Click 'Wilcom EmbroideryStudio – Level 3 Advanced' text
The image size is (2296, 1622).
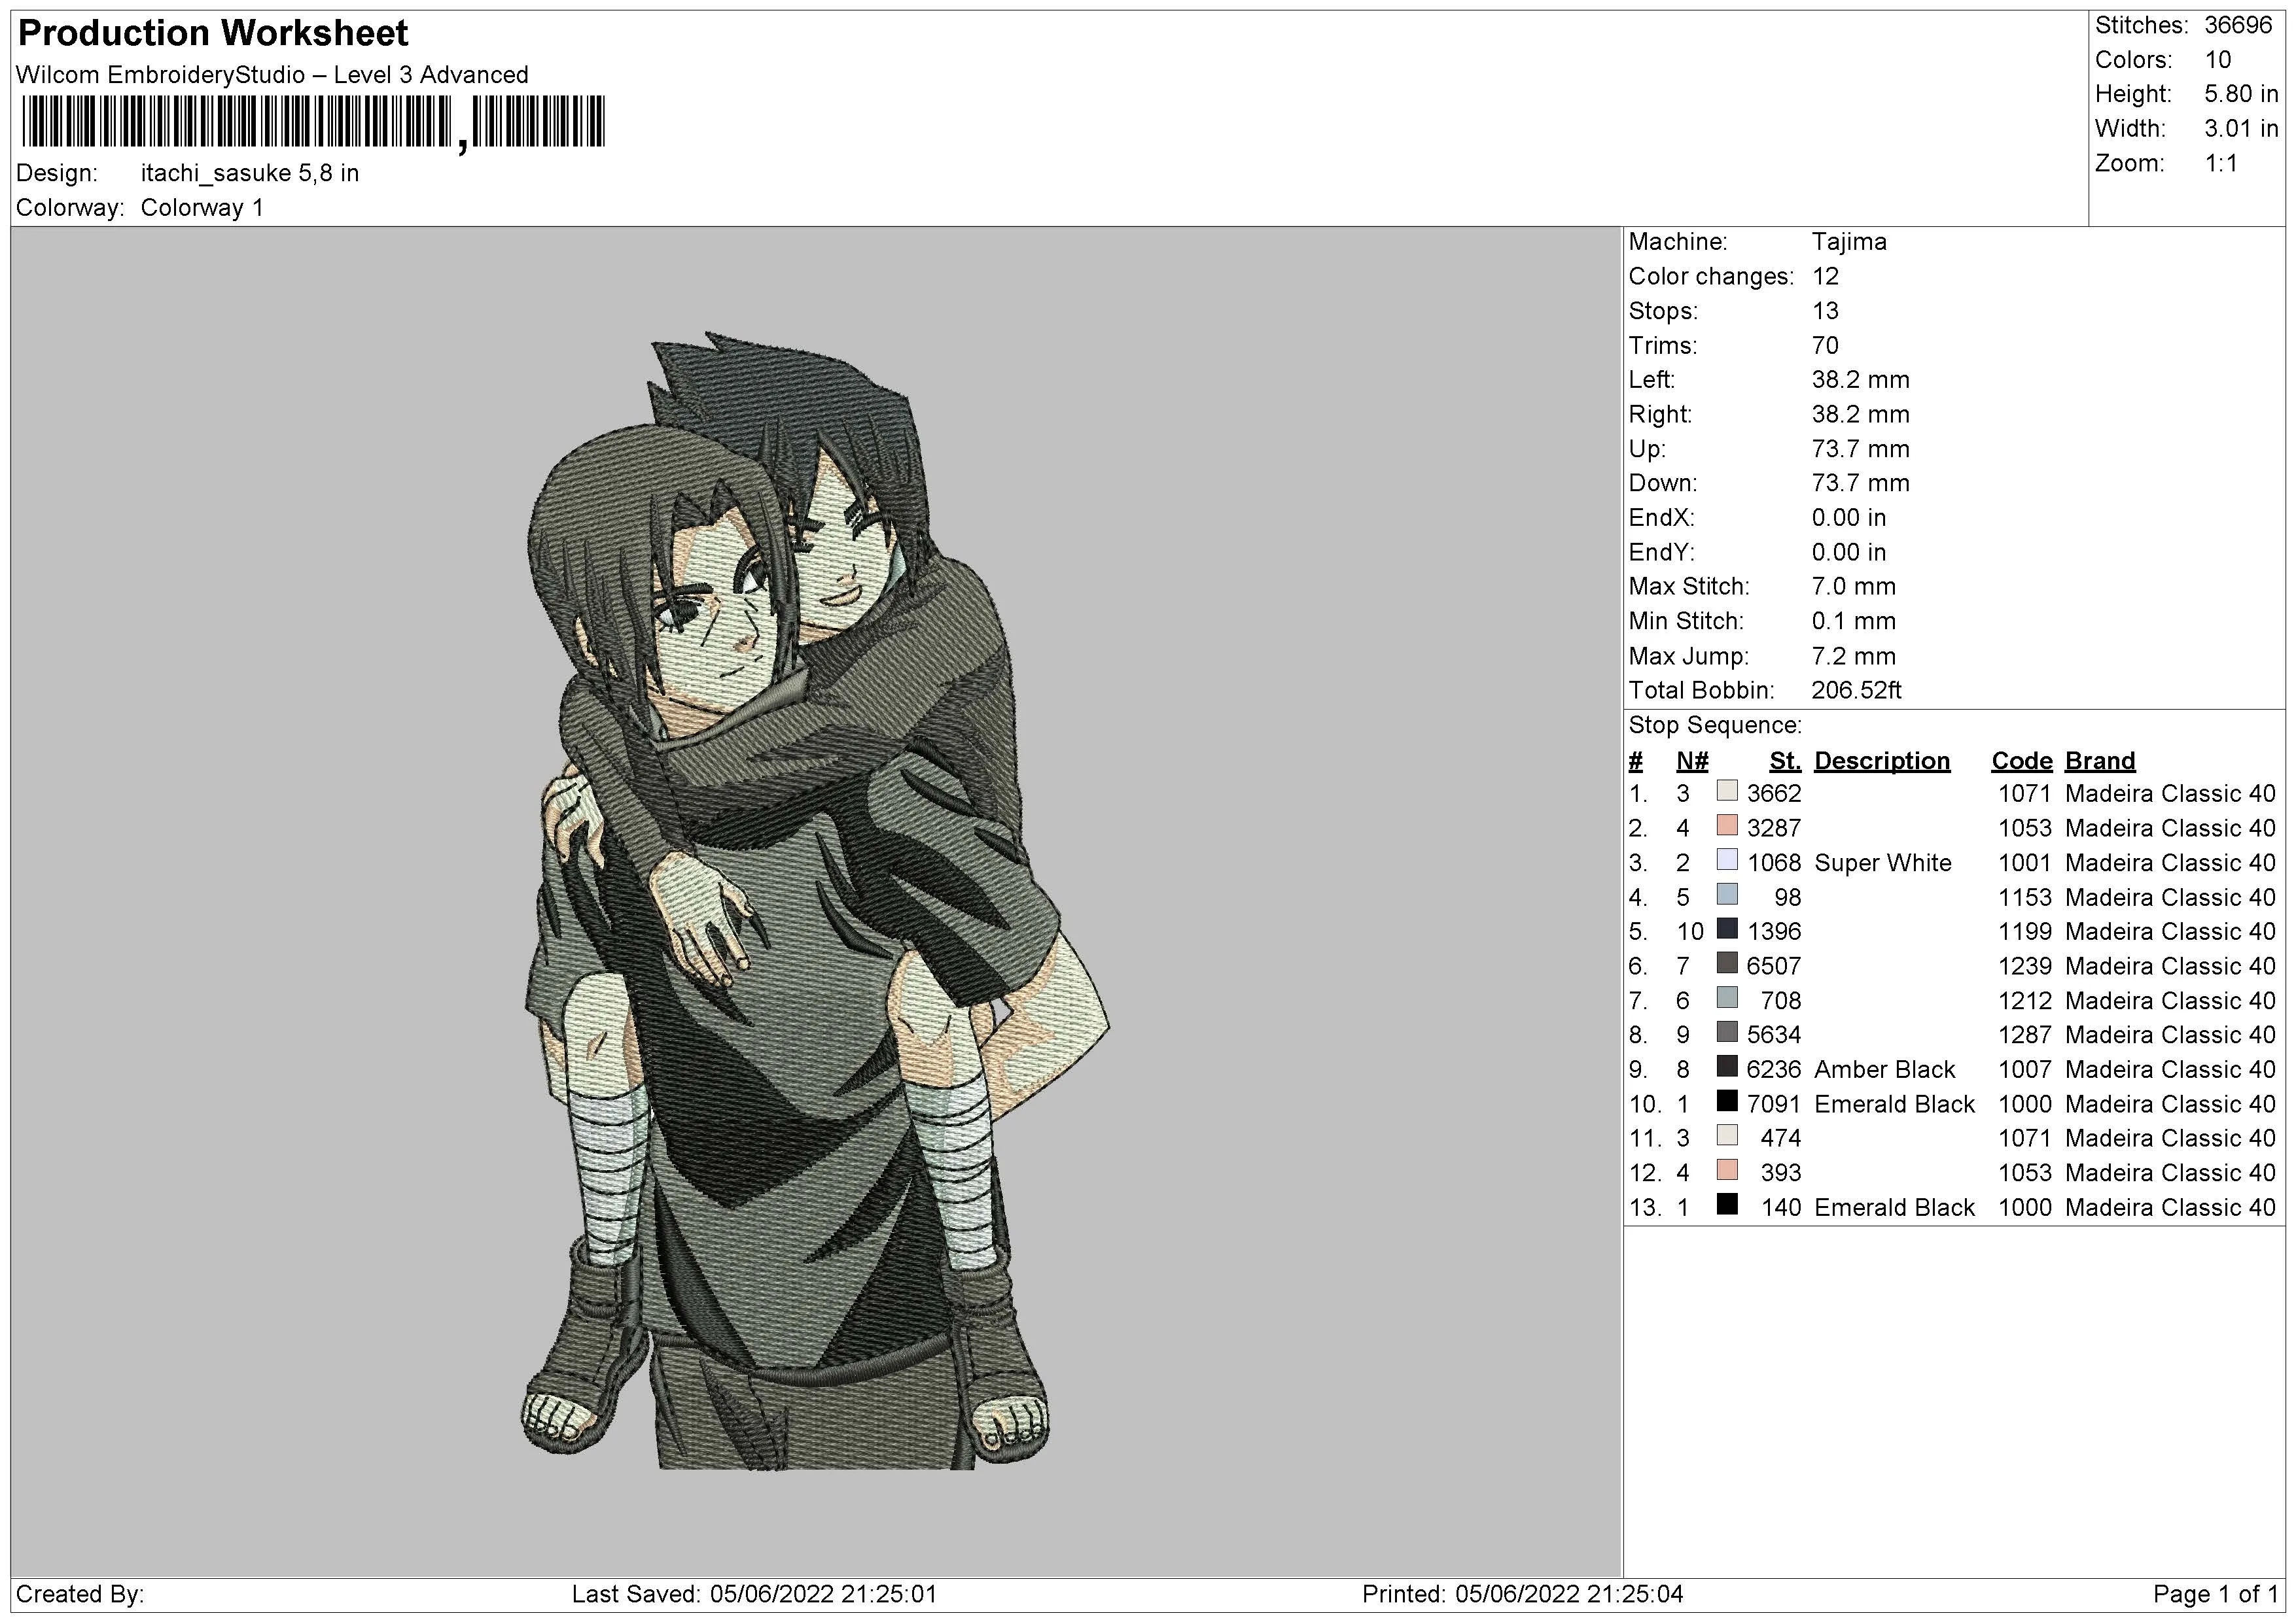coord(272,75)
